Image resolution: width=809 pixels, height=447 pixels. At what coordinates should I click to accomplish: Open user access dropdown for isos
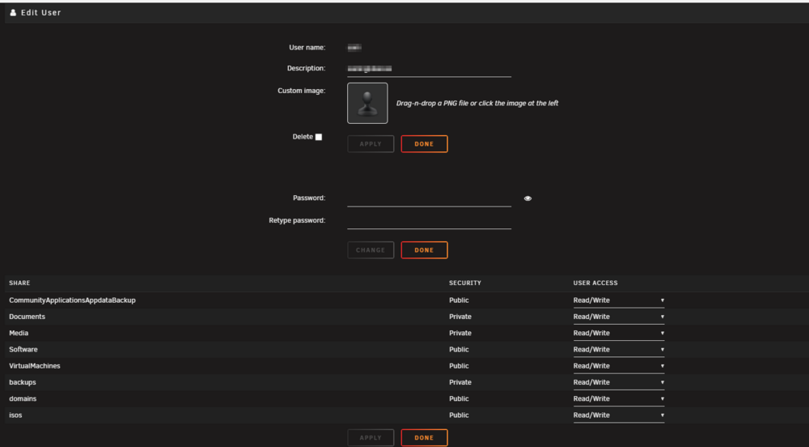(x=619, y=415)
